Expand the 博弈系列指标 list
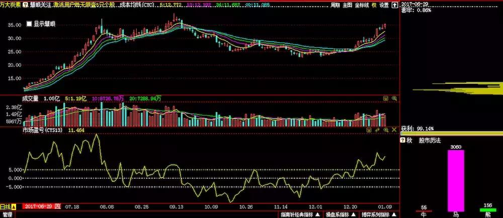The image size is (503, 218). pyautogui.click(x=394, y=214)
